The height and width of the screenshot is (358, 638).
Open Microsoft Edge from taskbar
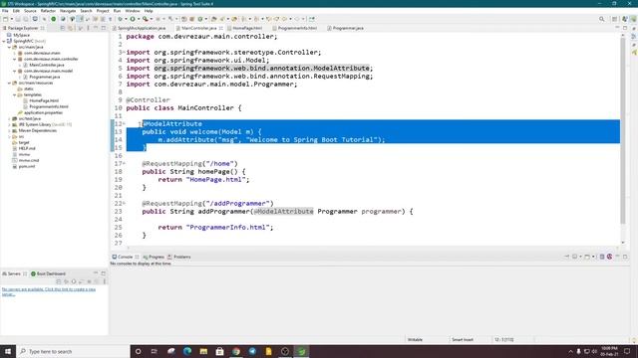click(187, 351)
